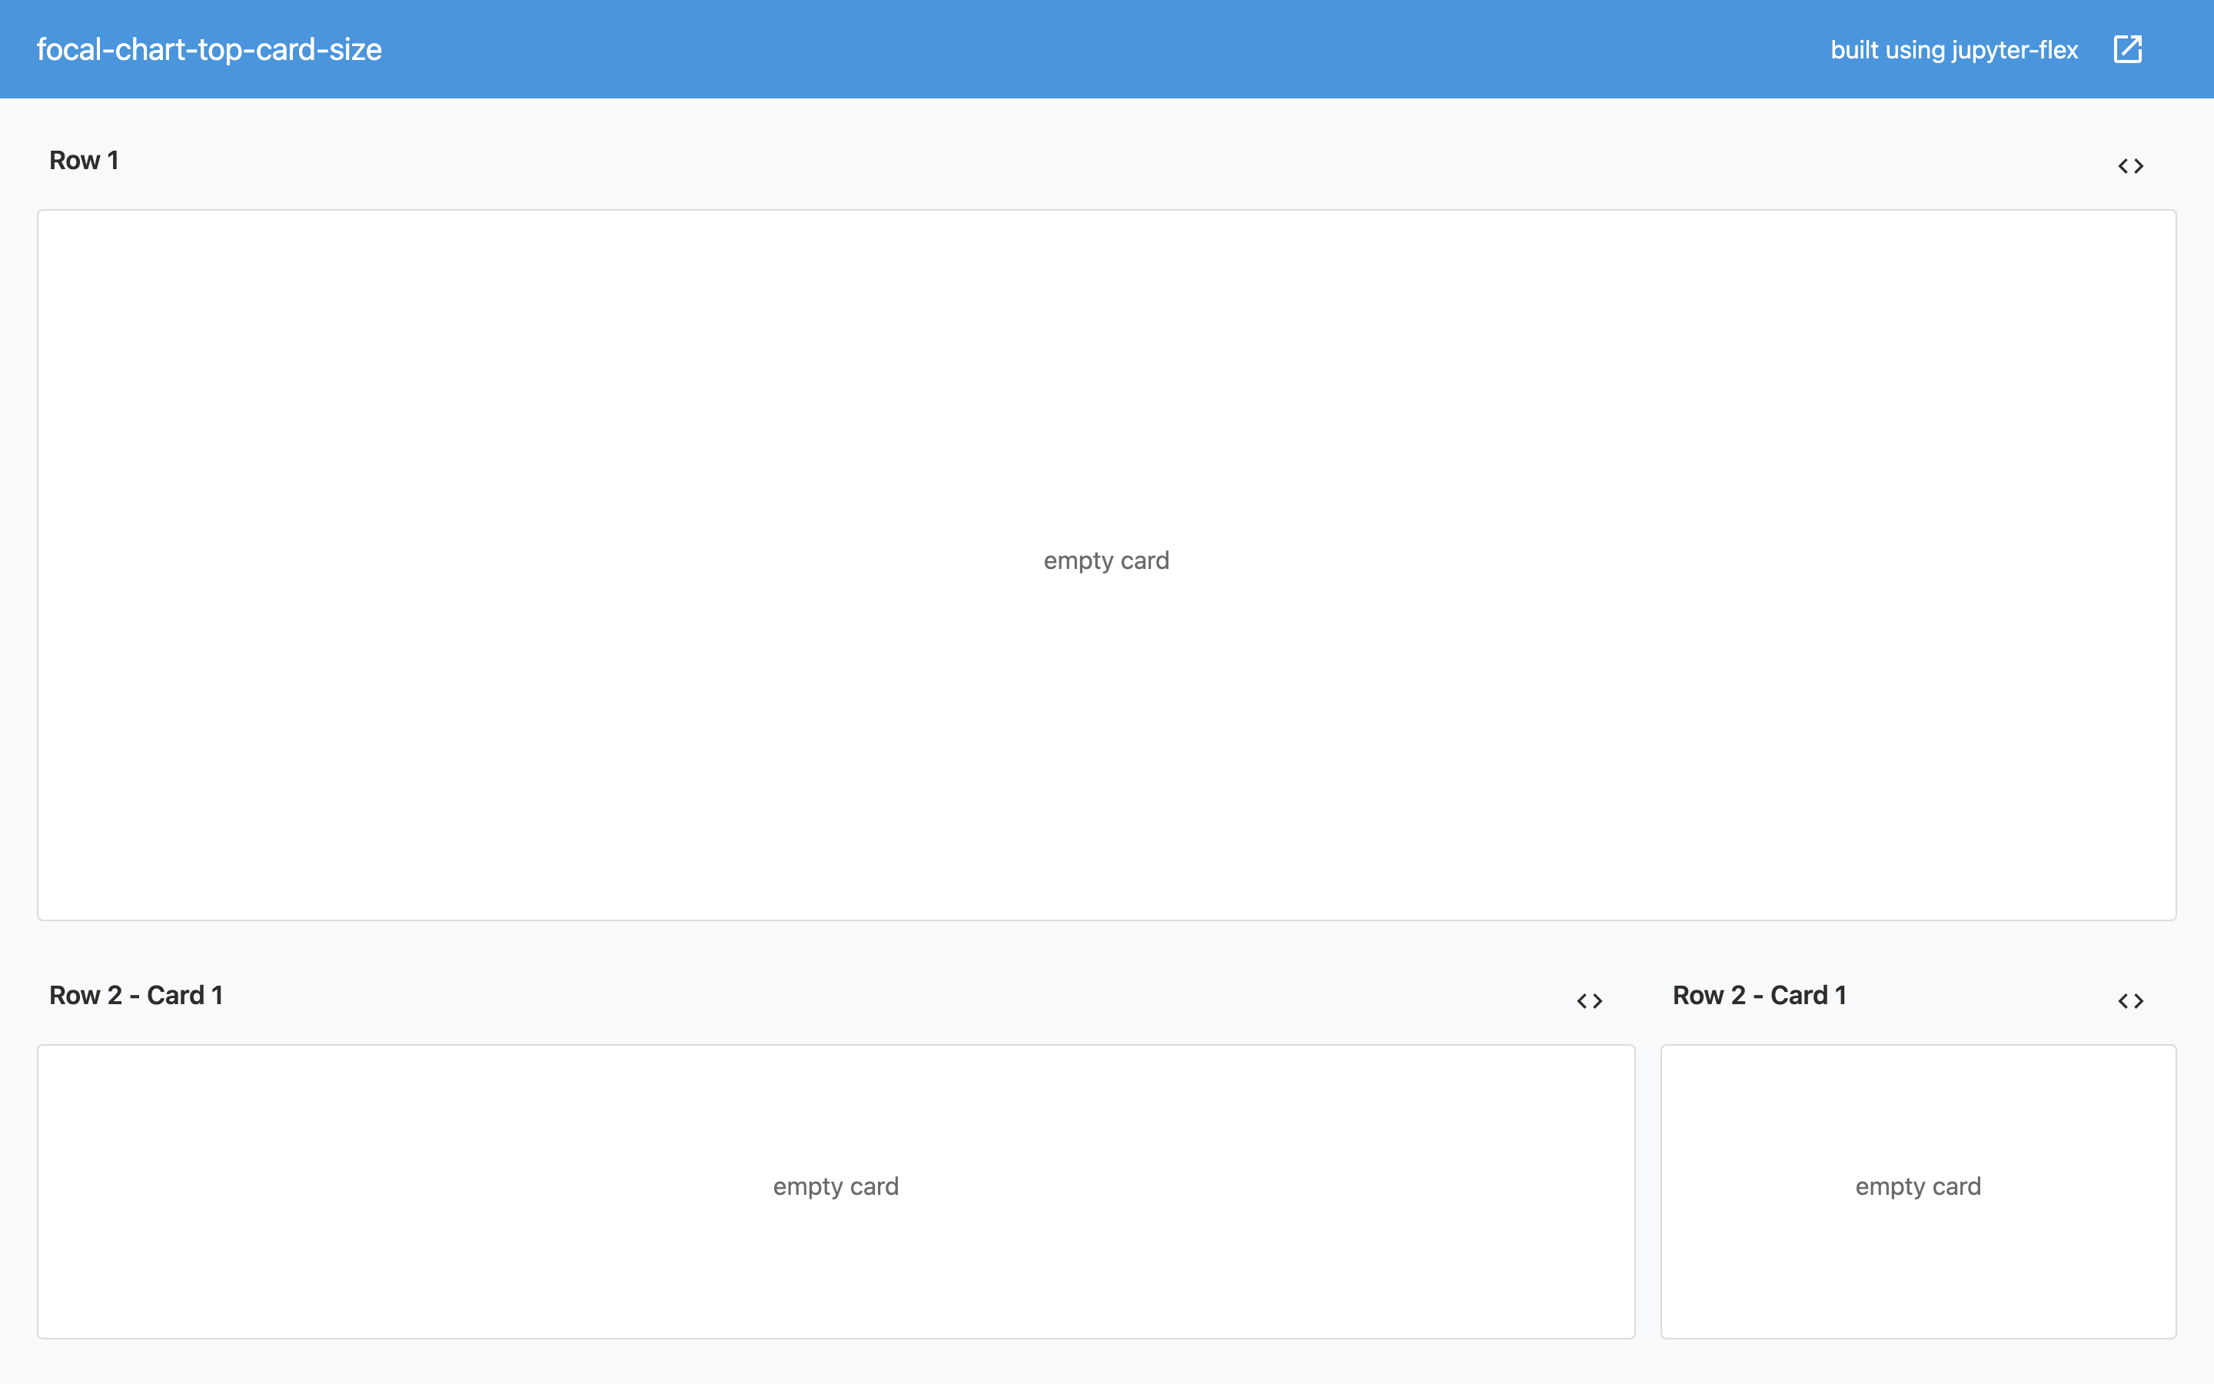Image resolution: width=2214 pixels, height=1384 pixels.
Task: Show source code for Row 1 card
Action: pos(2130,165)
